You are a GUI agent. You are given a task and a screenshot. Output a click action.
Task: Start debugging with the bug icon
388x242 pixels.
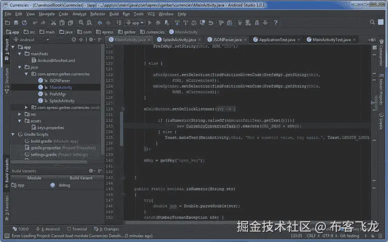pyautogui.click(x=158, y=23)
